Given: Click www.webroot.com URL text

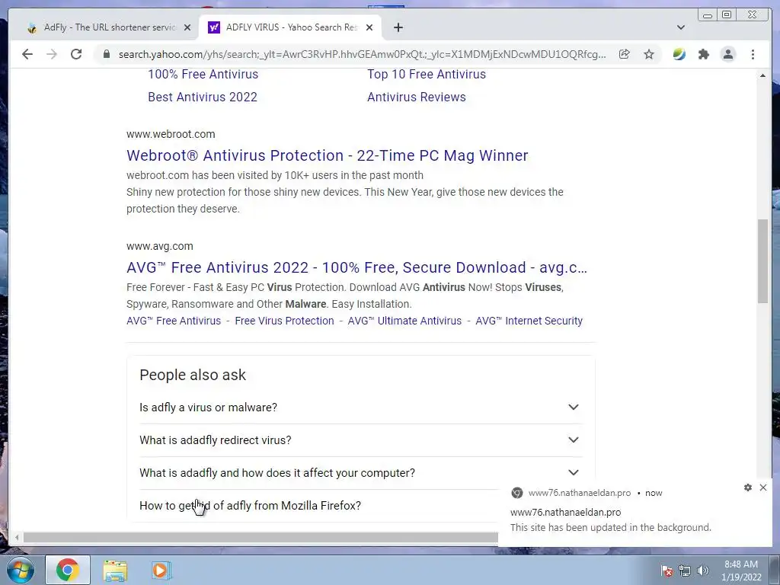Looking at the screenshot, I should [171, 134].
